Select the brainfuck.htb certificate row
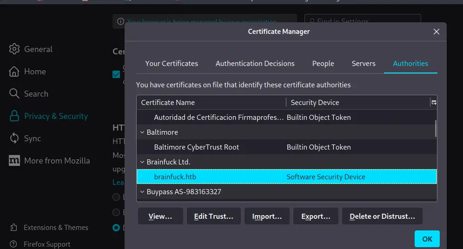This screenshot has width=463, height=249. click(287, 177)
